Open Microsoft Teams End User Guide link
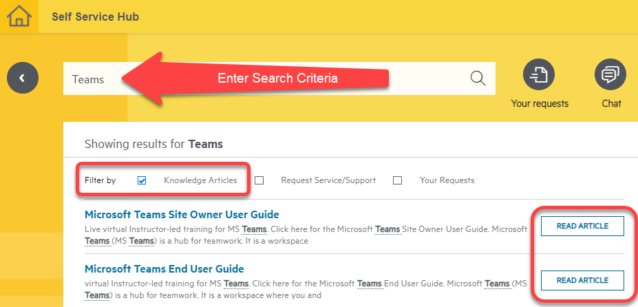Viewport: 638px width, 307px height. pos(164,268)
